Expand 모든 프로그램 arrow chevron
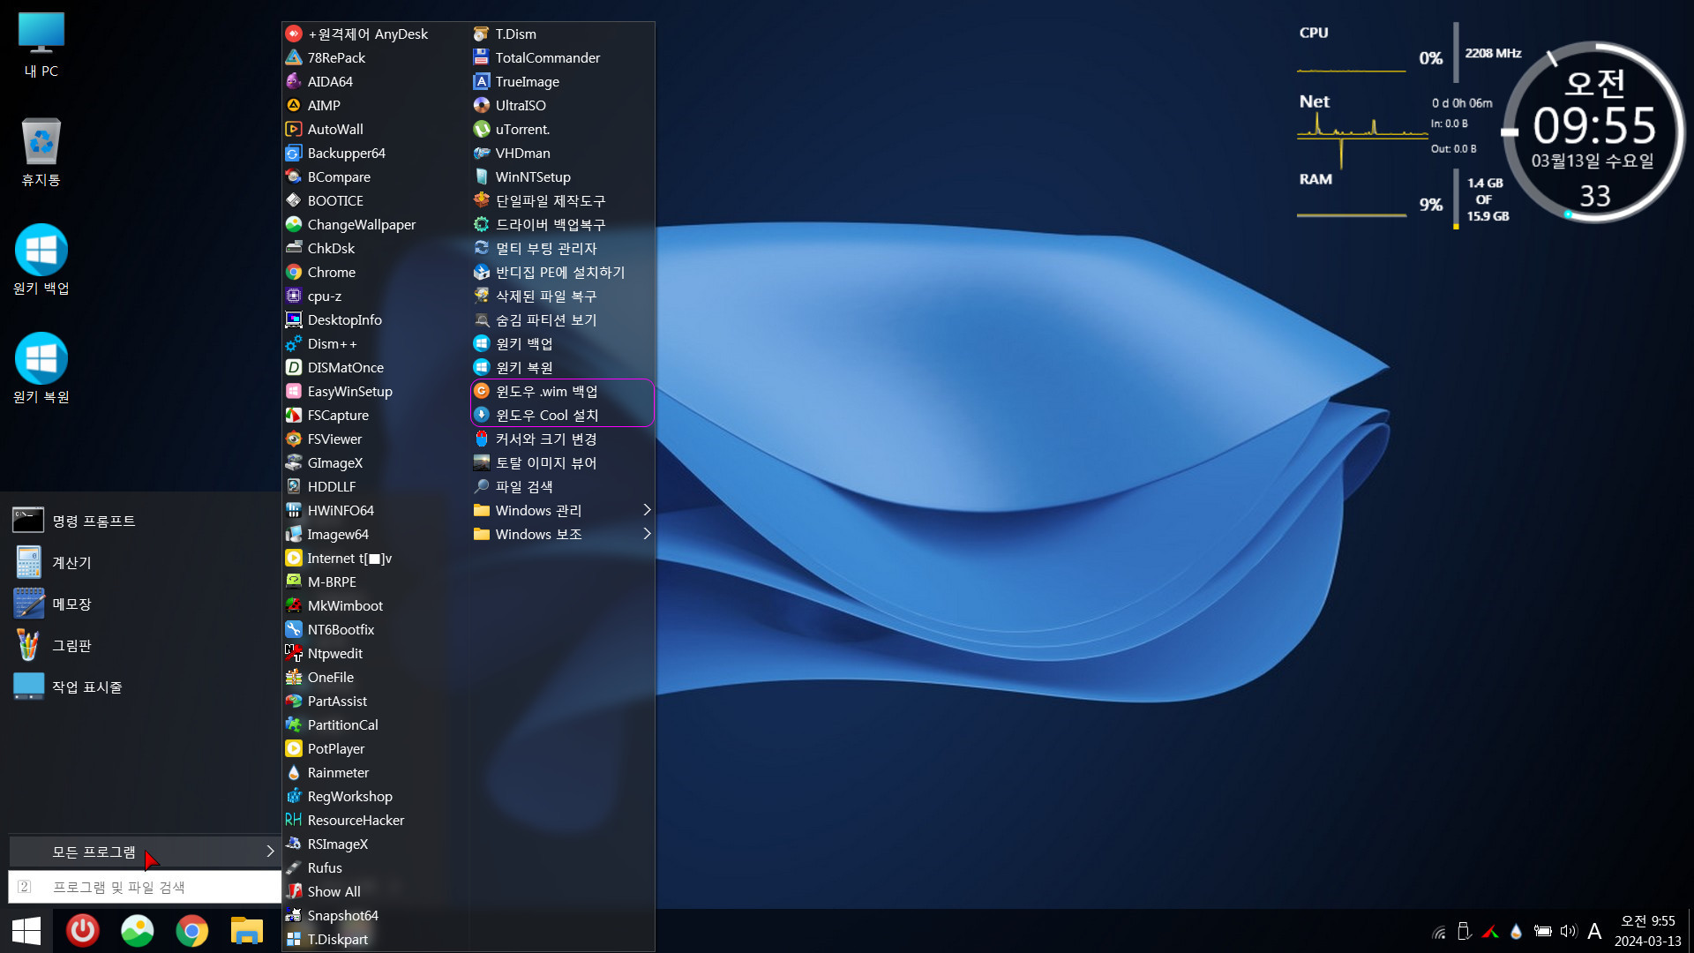Image resolution: width=1694 pixels, height=953 pixels. click(270, 852)
